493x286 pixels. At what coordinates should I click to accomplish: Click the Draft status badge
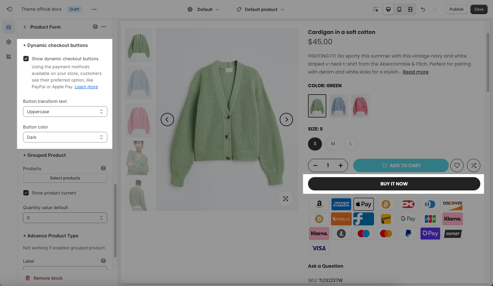[74, 9]
